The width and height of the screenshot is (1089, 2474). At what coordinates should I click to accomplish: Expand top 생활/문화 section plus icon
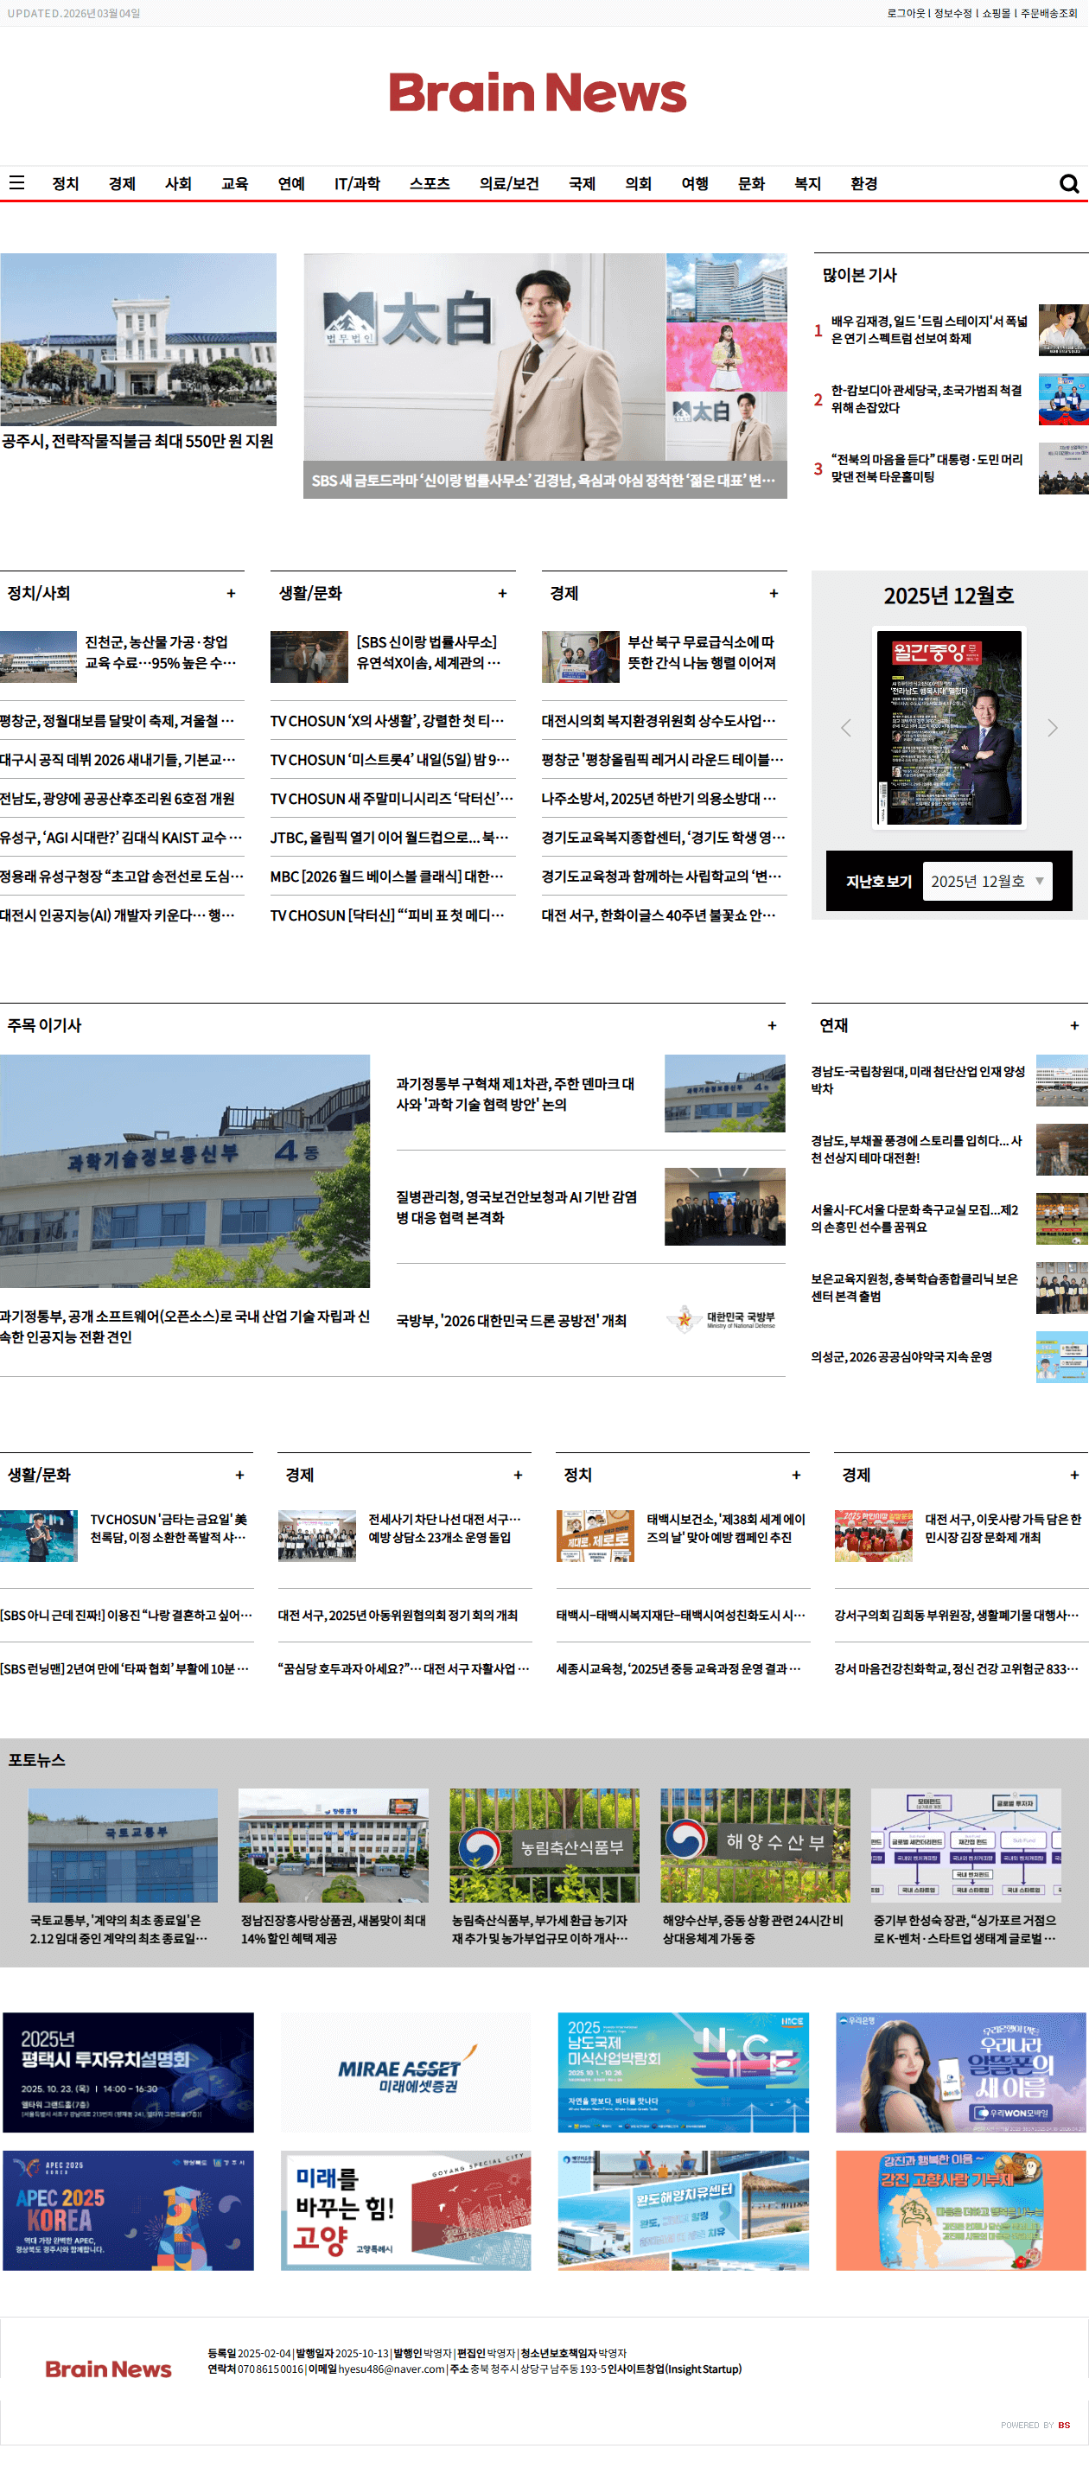click(502, 594)
